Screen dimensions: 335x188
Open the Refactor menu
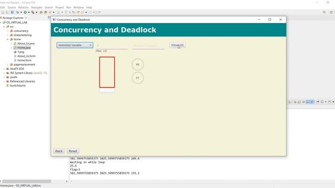click(x=23, y=7)
